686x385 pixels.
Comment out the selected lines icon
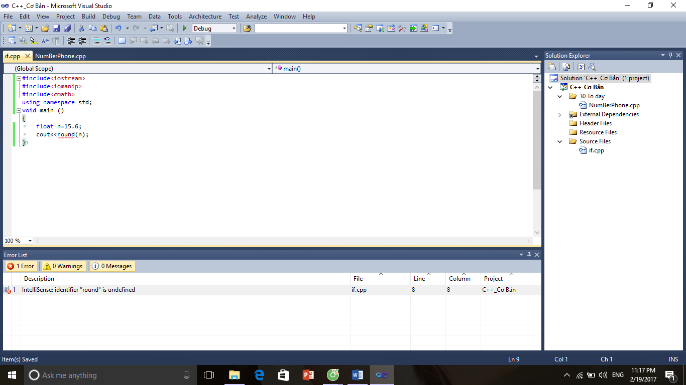pyautogui.click(x=96, y=41)
